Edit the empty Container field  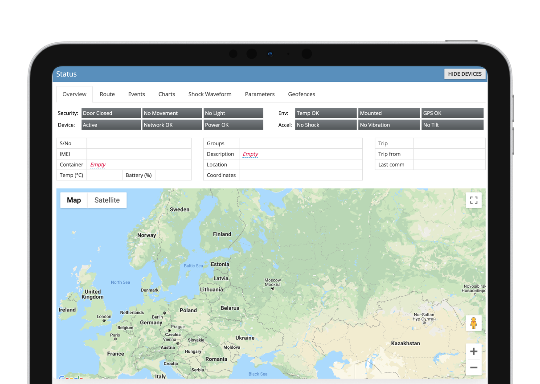tap(98, 164)
